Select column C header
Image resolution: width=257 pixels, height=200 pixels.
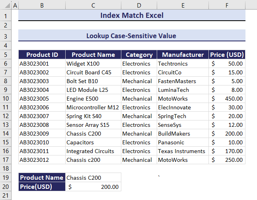coord(93,5)
